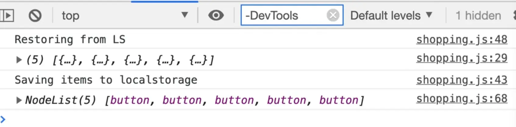Open the Default levels dropdown
The height and width of the screenshot is (127, 516).
pos(391,15)
